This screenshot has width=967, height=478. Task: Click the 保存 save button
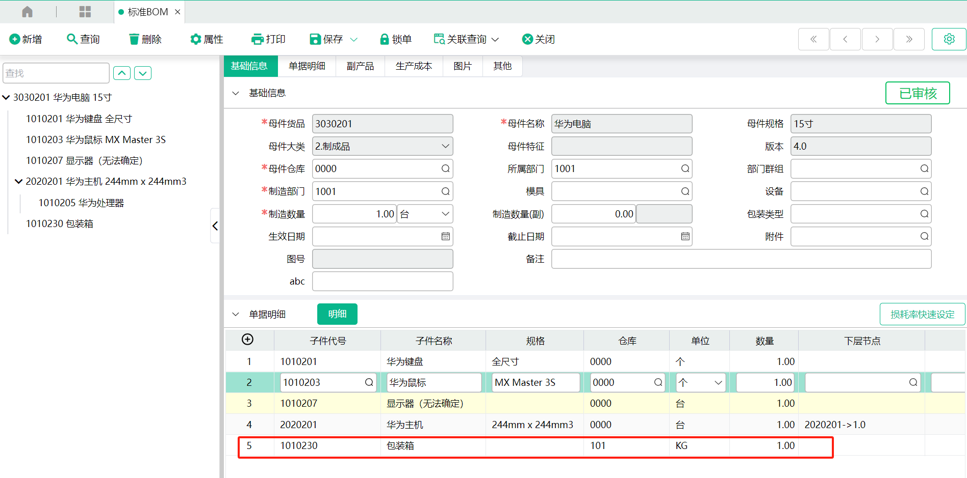(x=326, y=39)
